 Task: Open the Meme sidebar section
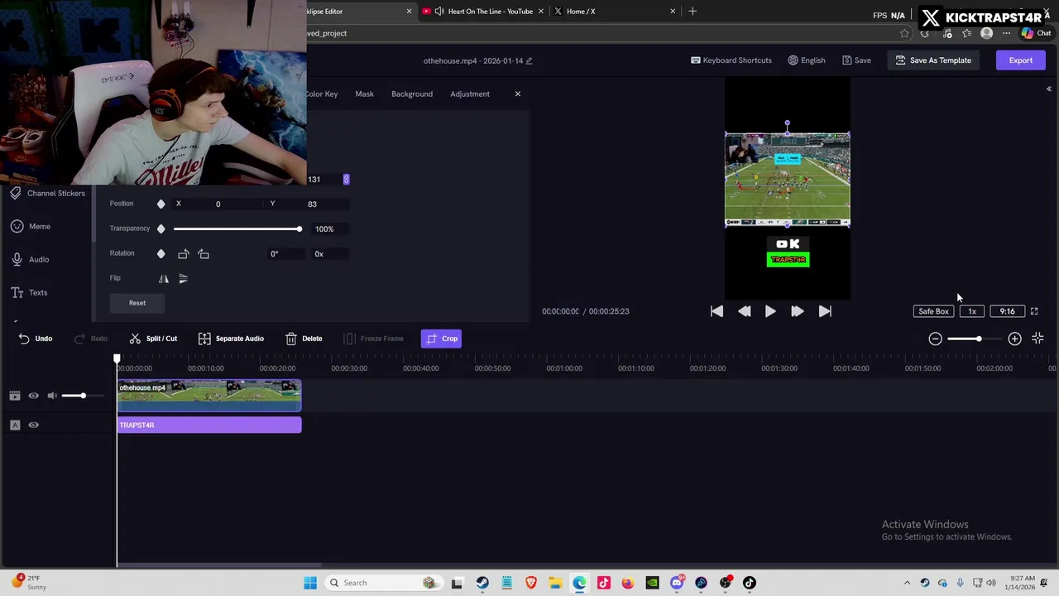[31, 226]
